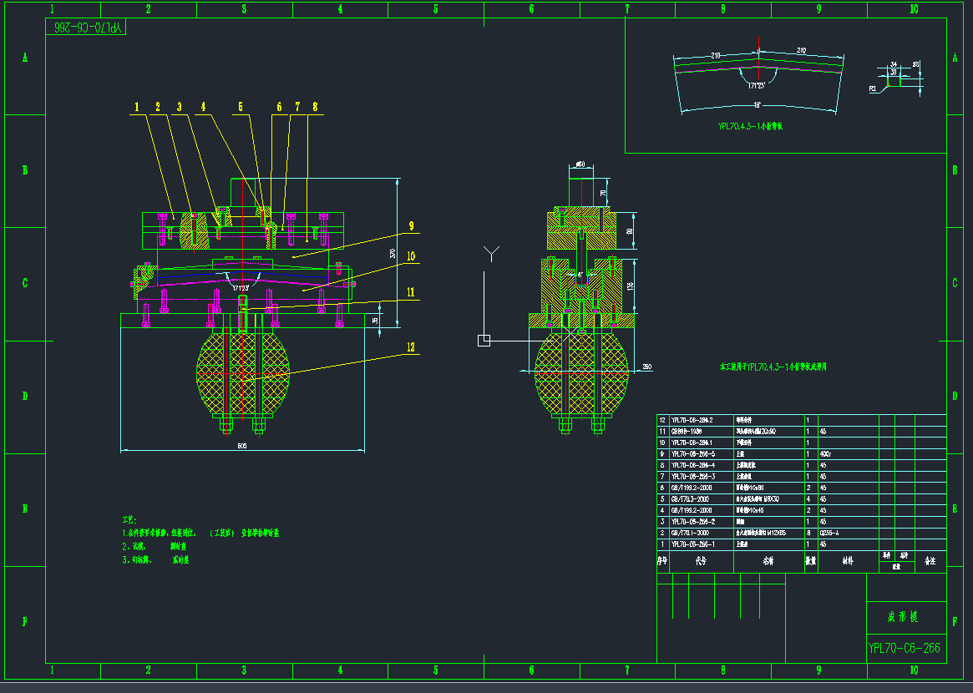Click the green Chinese drawing title in the title block
This screenshot has width=973, height=693.
click(903, 618)
